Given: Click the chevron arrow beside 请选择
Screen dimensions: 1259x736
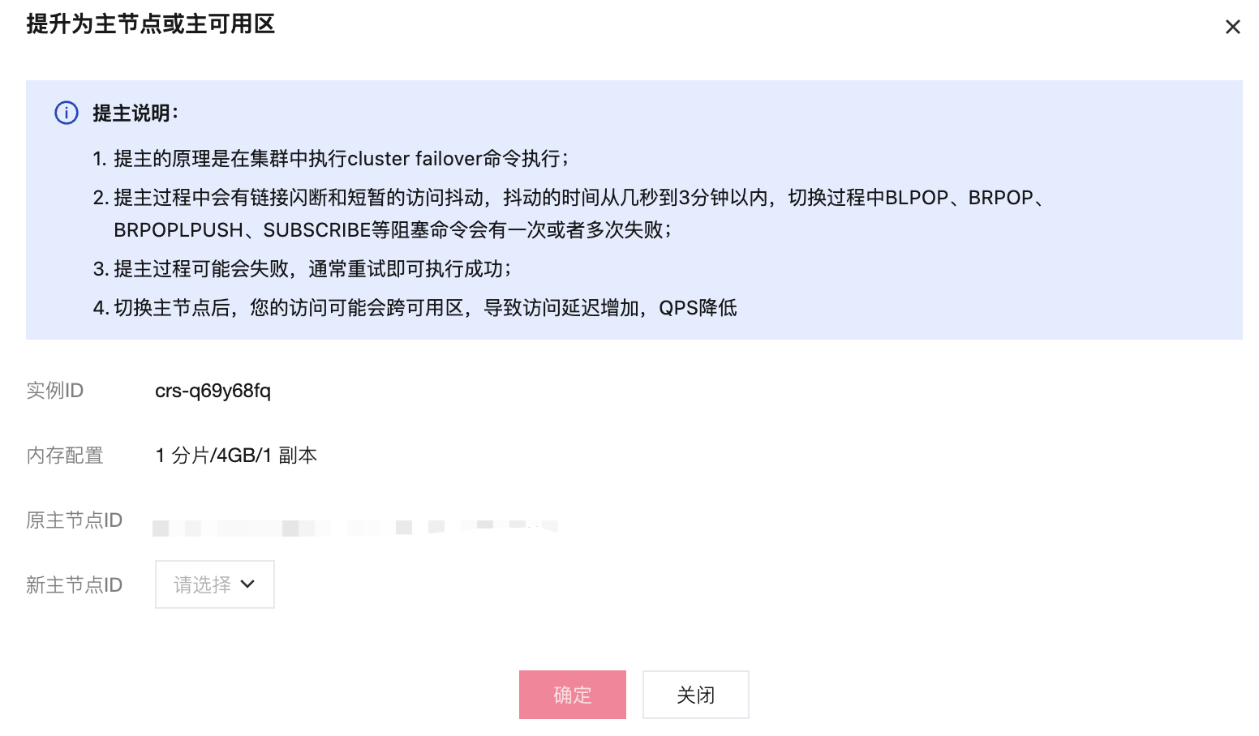Looking at the screenshot, I should (x=248, y=584).
